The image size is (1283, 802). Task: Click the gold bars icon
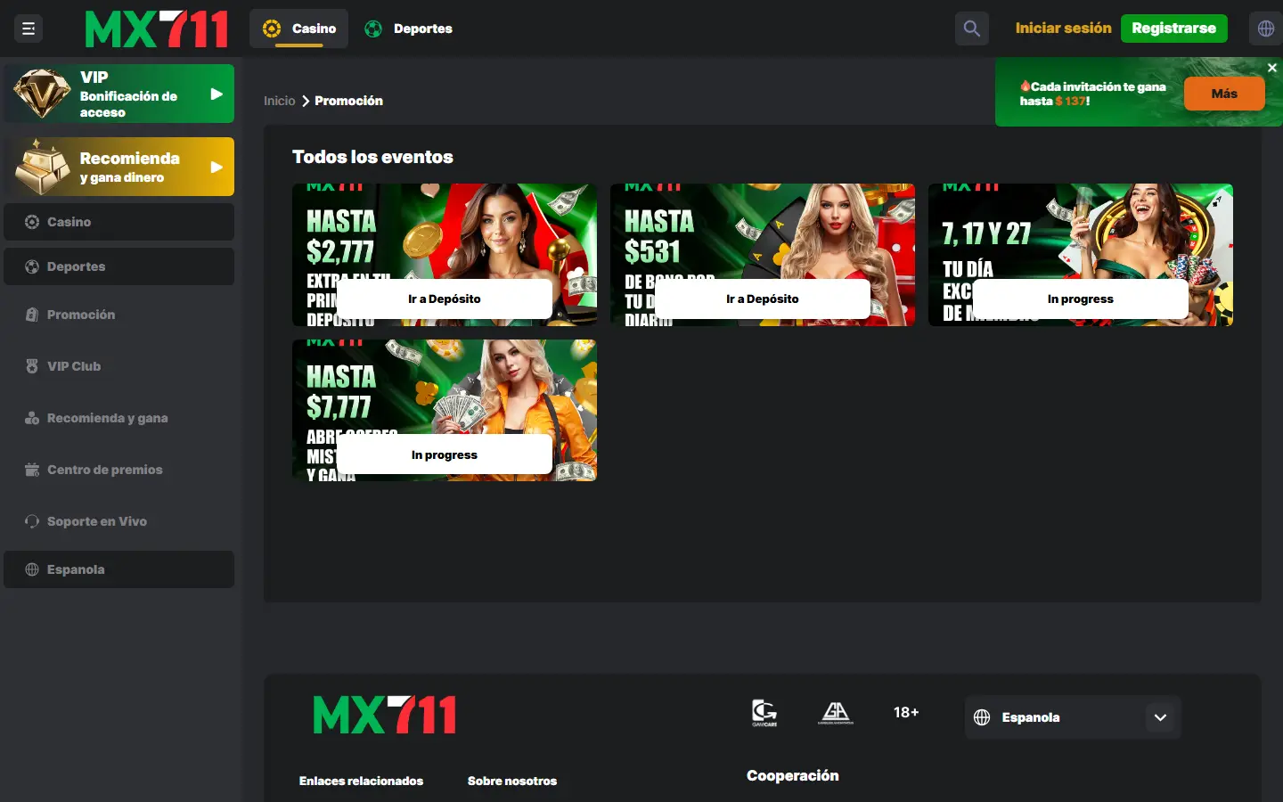tap(42, 168)
